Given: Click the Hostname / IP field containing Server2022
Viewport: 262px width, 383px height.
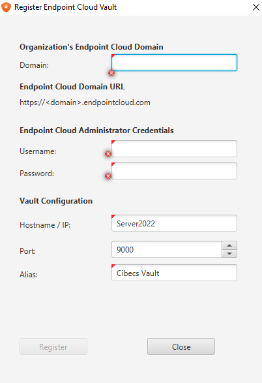Looking at the screenshot, I should 174,223.
